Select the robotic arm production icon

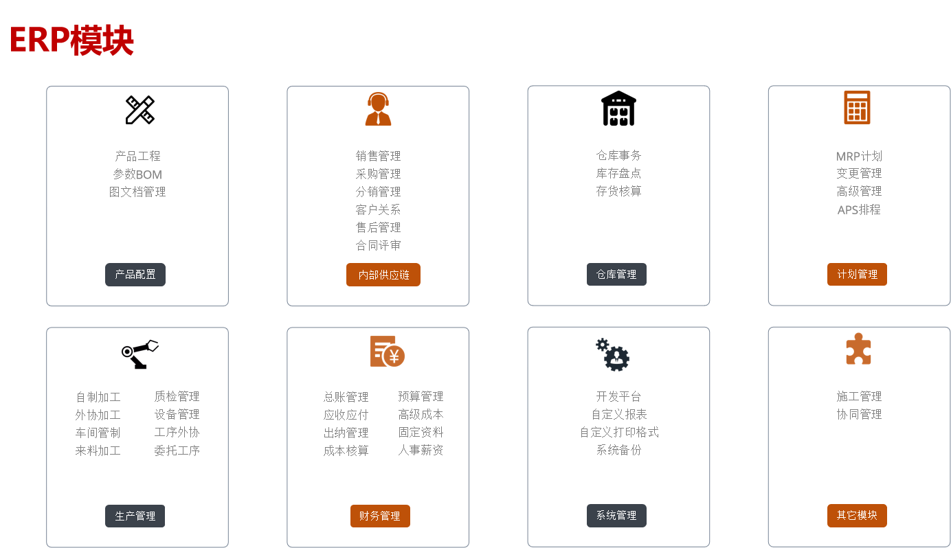tap(141, 352)
